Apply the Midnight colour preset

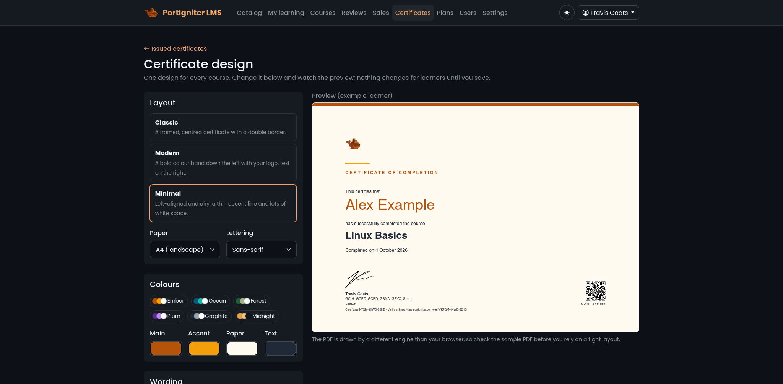pyautogui.click(x=257, y=316)
